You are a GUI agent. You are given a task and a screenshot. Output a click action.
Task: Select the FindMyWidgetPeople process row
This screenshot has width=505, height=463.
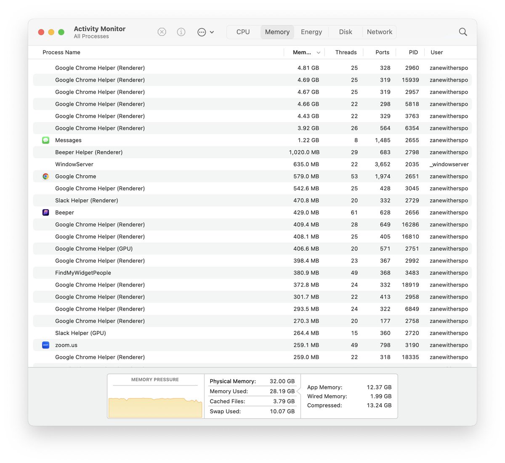coord(252,273)
